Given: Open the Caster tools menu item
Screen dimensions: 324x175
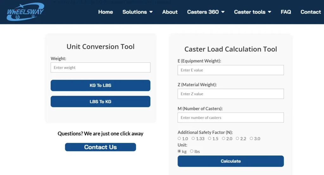Looking at the screenshot, I should click(250, 12).
